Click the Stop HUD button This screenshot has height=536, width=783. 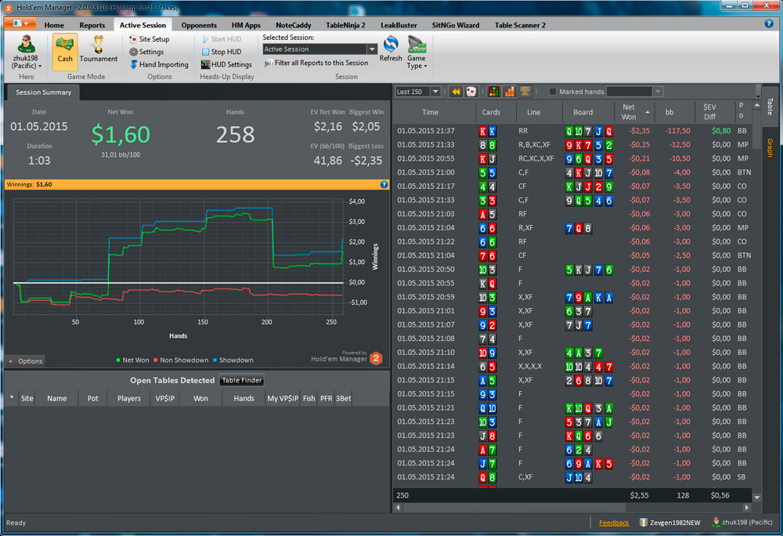tap(222, 52)
